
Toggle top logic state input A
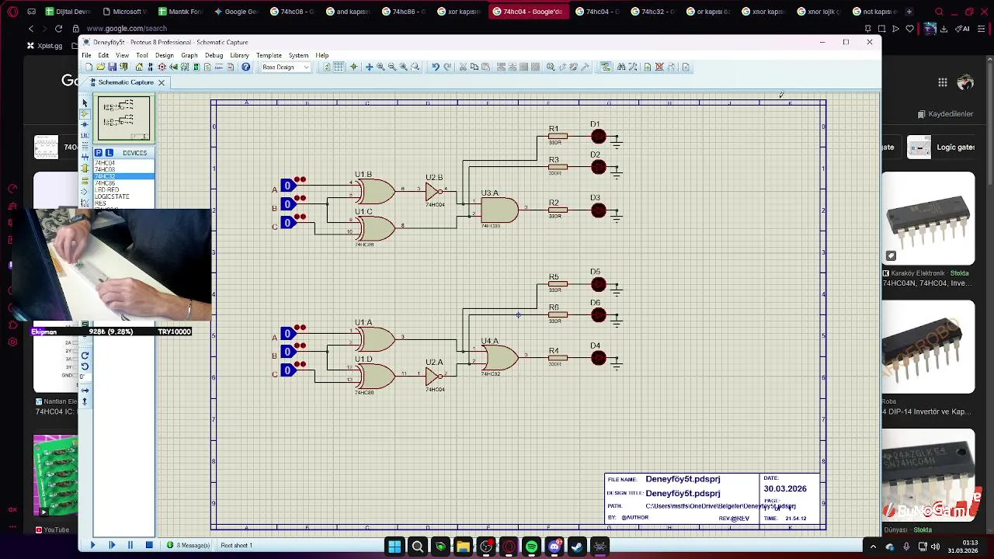click(x=287, y=186)
